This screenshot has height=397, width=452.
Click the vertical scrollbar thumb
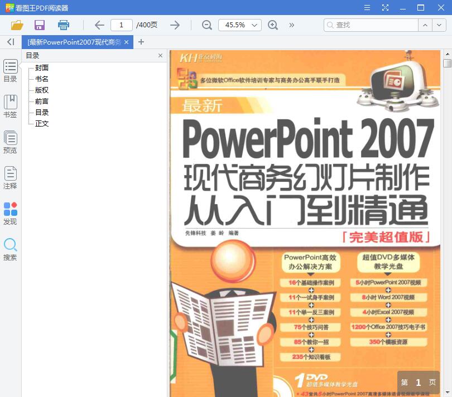[447, 63]
